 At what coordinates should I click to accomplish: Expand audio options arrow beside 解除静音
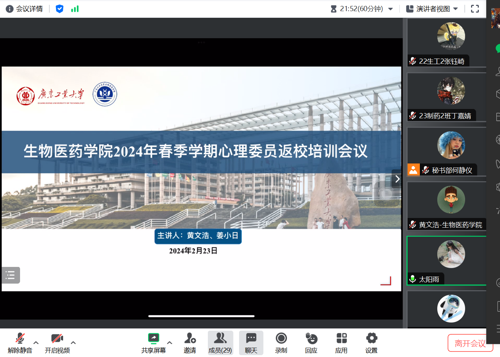pyautogui.click(x=36, y=343)
